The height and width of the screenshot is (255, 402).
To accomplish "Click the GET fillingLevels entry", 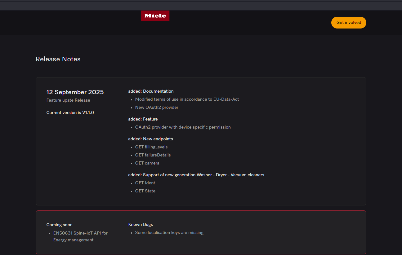I will click(151, 147).
